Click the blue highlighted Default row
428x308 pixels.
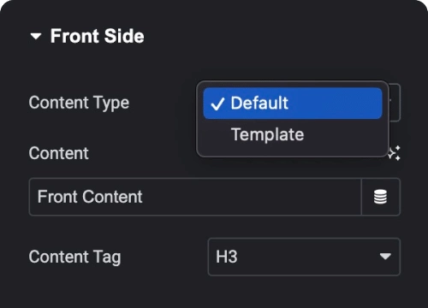coord(293,104)
